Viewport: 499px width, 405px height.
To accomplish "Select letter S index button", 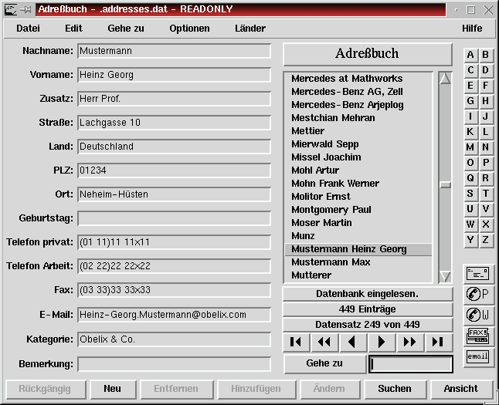I will click(470, 194).
